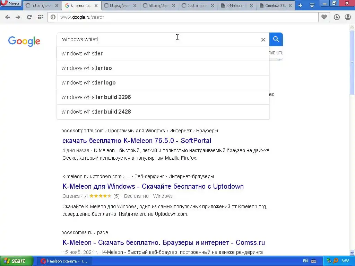The width and height of the screenshot is (355, 266).
Task: Close the K-Meleon tab
Action: 251,6
